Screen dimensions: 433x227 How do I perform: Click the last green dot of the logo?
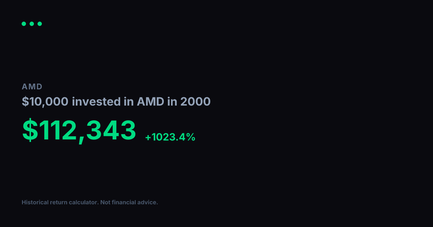[40, 24]
